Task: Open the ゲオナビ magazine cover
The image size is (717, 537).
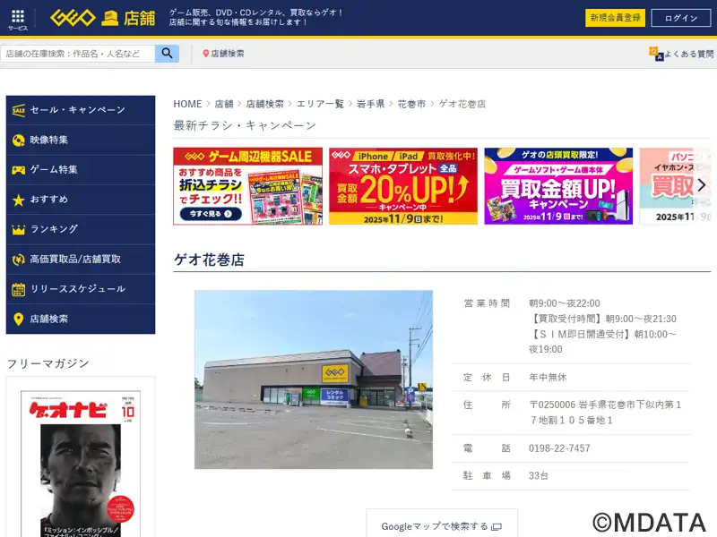Action: 81,464
